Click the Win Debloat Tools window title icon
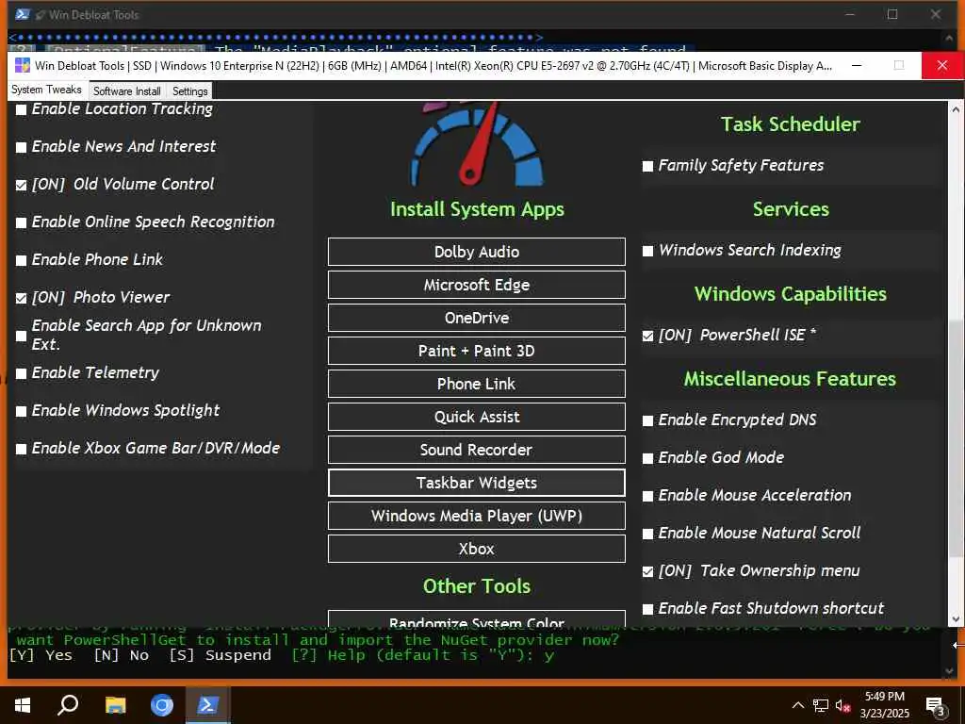Viewport: 965px width, 724px height. [23, 65]
